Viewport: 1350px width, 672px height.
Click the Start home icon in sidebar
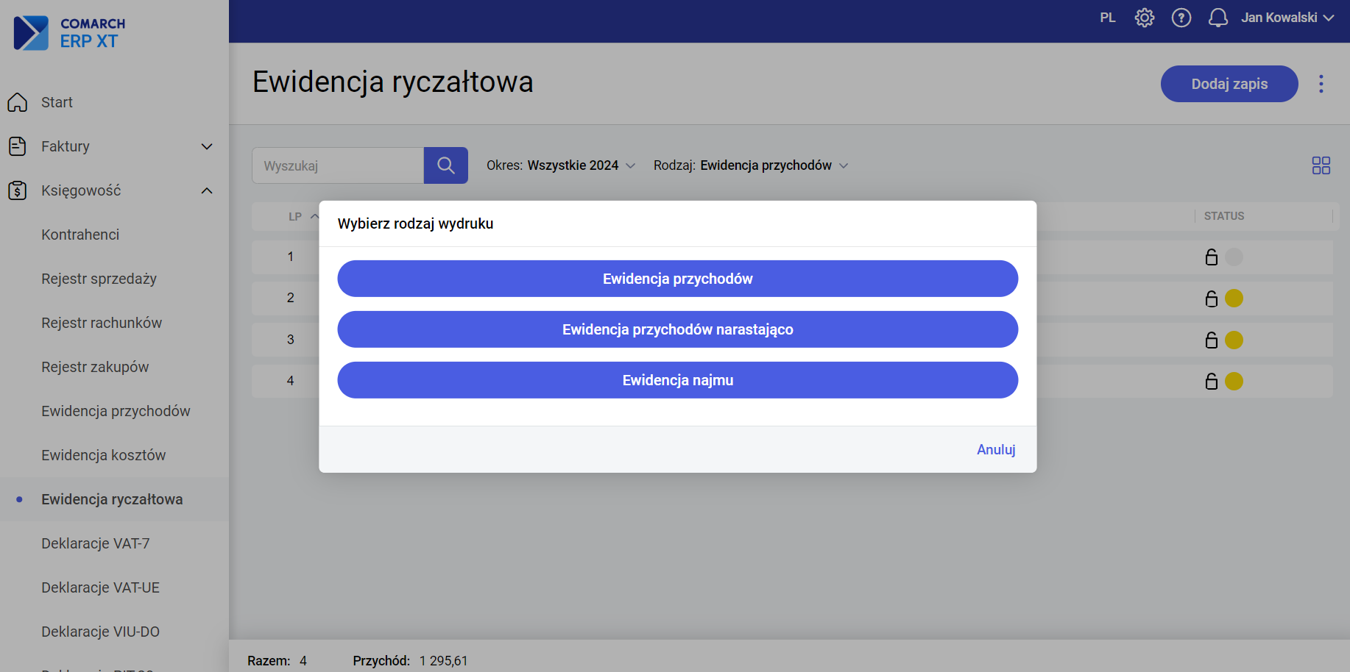pos(18,102)
